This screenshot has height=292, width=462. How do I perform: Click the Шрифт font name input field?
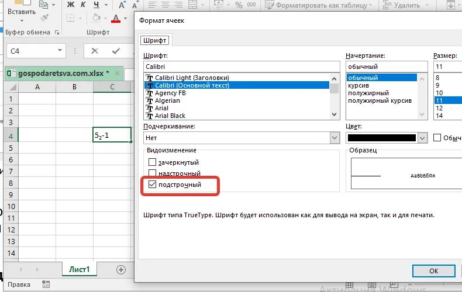(242, 67)
